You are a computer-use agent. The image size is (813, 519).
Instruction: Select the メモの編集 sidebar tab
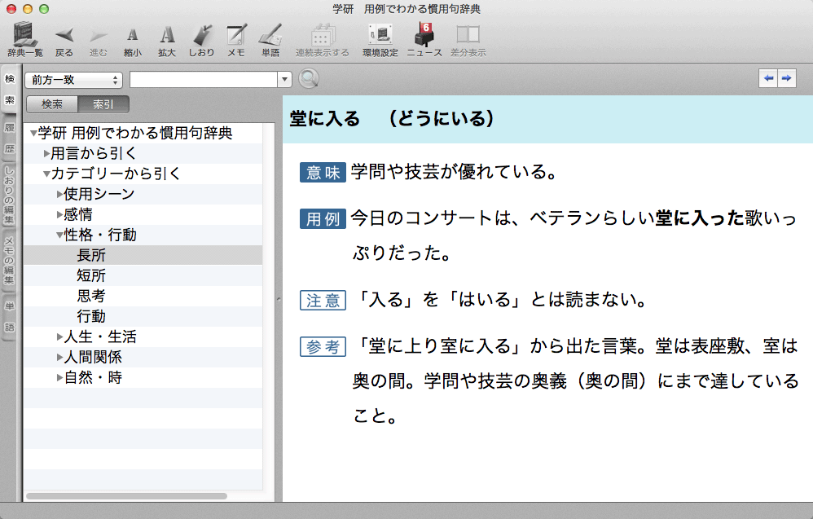(10, 260)
